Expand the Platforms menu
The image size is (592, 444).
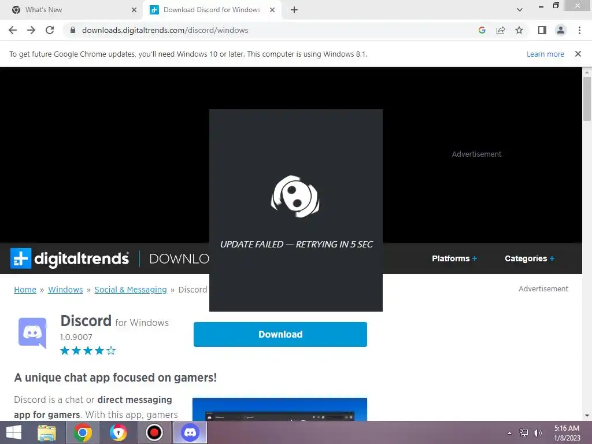click(x=454, y=258)
